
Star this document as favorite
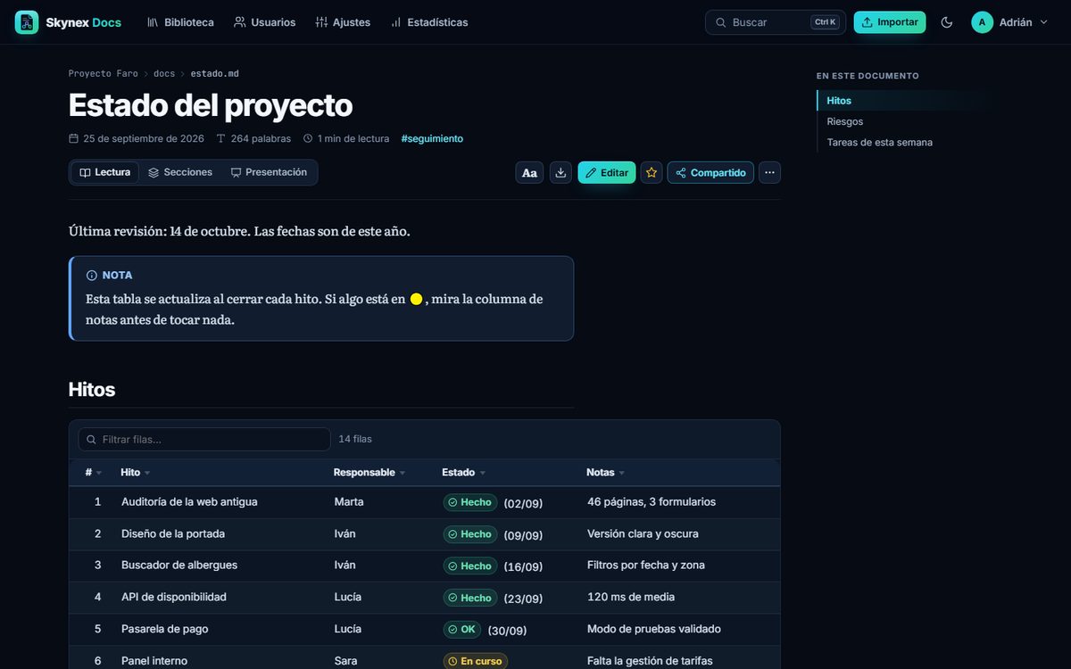tap(652, 173)
